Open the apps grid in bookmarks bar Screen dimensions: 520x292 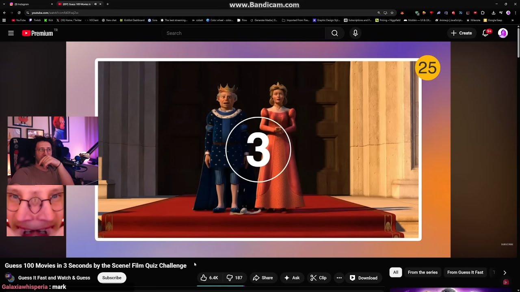coord(4,20)
